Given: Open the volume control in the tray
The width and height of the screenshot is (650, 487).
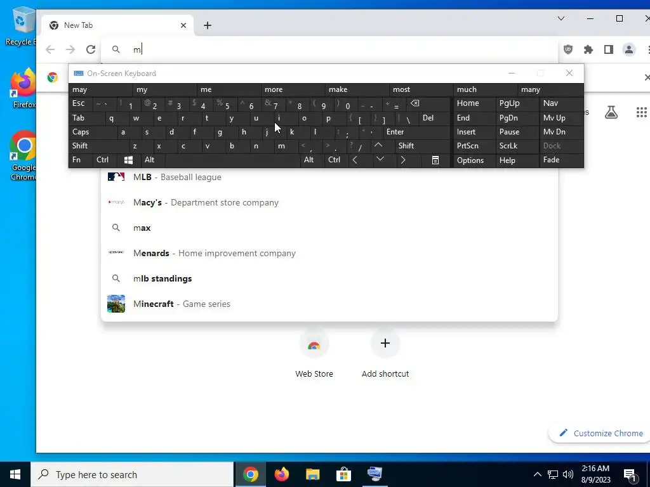Looking at the screenshot, I should [568, 474].
